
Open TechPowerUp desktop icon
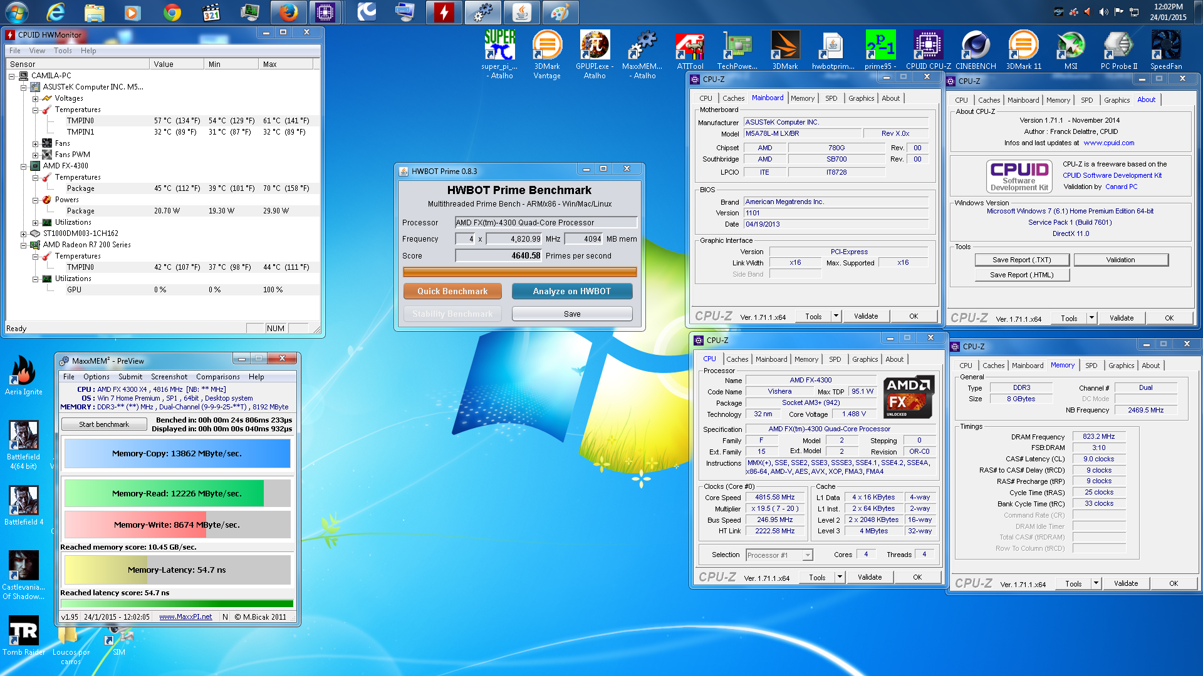coord(737,50)
